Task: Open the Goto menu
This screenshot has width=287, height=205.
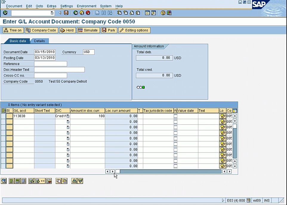Action: click(x=39, y=6)
